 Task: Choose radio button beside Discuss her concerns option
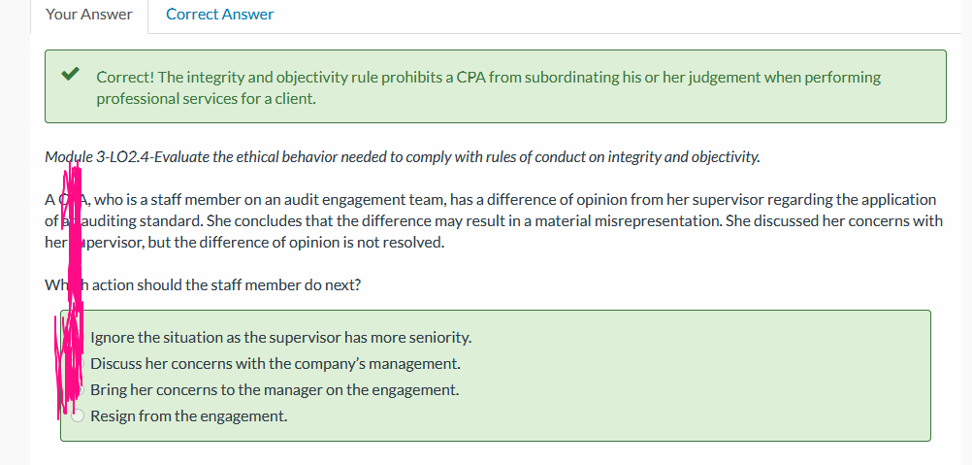coord(78,363)
